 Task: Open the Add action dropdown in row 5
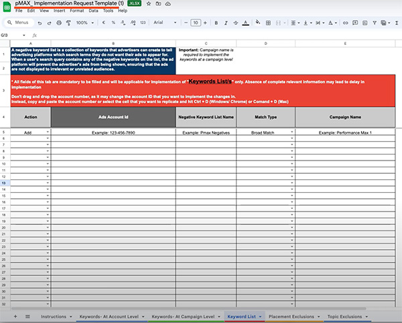pos(48,132)
